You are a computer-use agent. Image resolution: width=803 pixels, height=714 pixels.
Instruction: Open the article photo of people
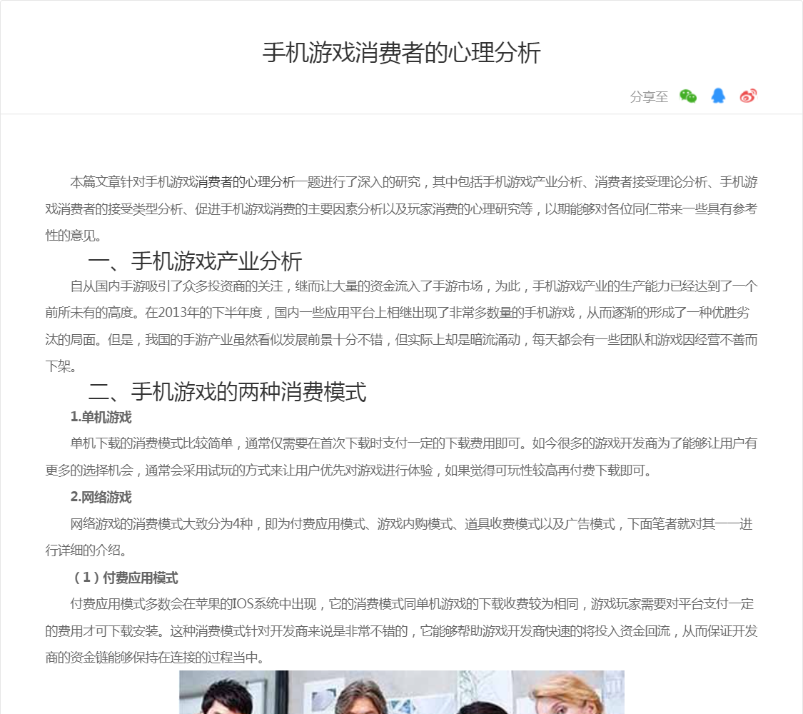[x=401, y=692]
